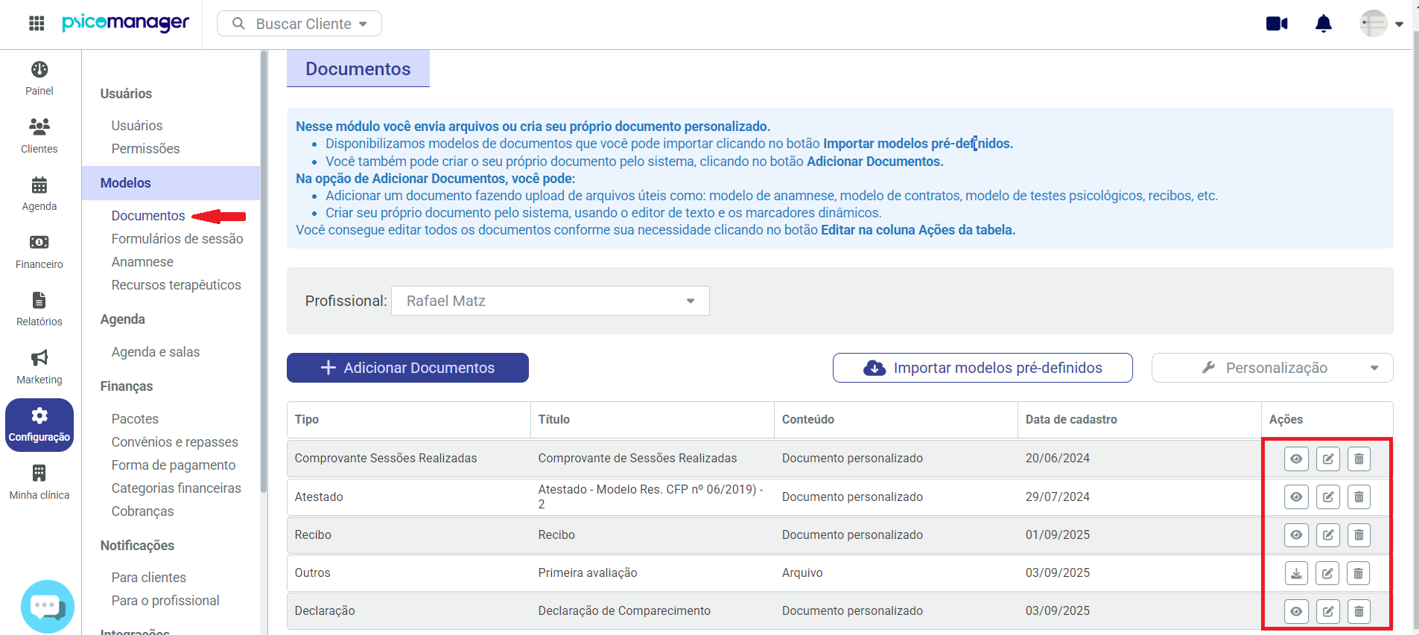Open Financeiro section

[39, 252]
